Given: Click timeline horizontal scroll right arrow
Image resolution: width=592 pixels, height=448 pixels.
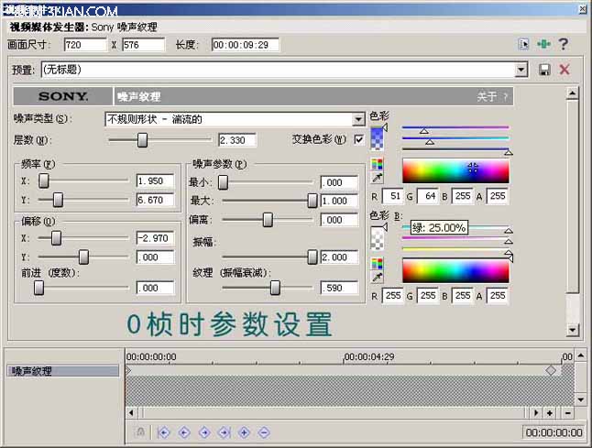Looking at the screenshot, I should [536, 413].
